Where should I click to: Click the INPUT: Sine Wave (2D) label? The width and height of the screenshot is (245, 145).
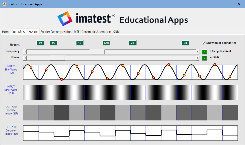point(11,90)
